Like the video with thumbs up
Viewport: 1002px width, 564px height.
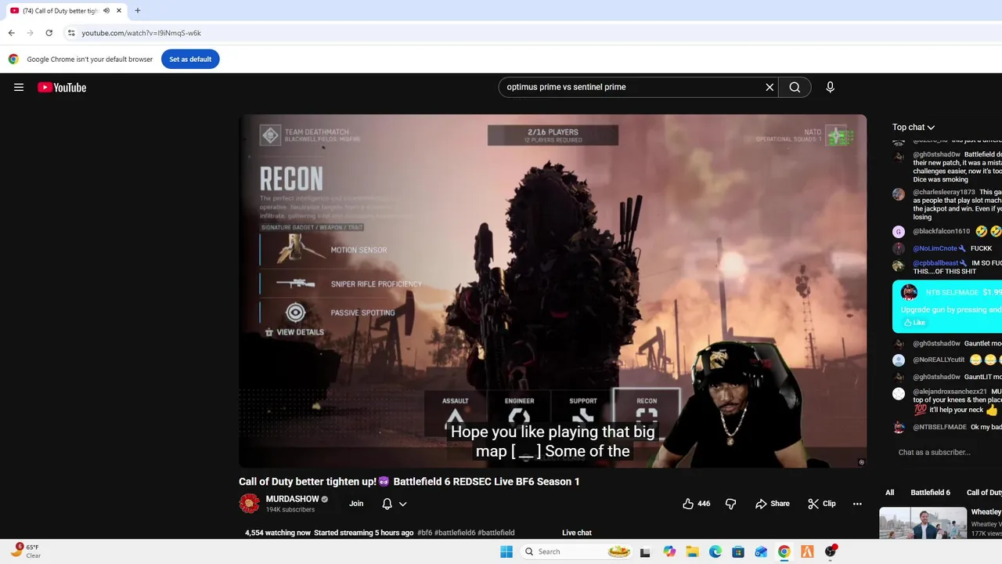click(x=696, y=504)
